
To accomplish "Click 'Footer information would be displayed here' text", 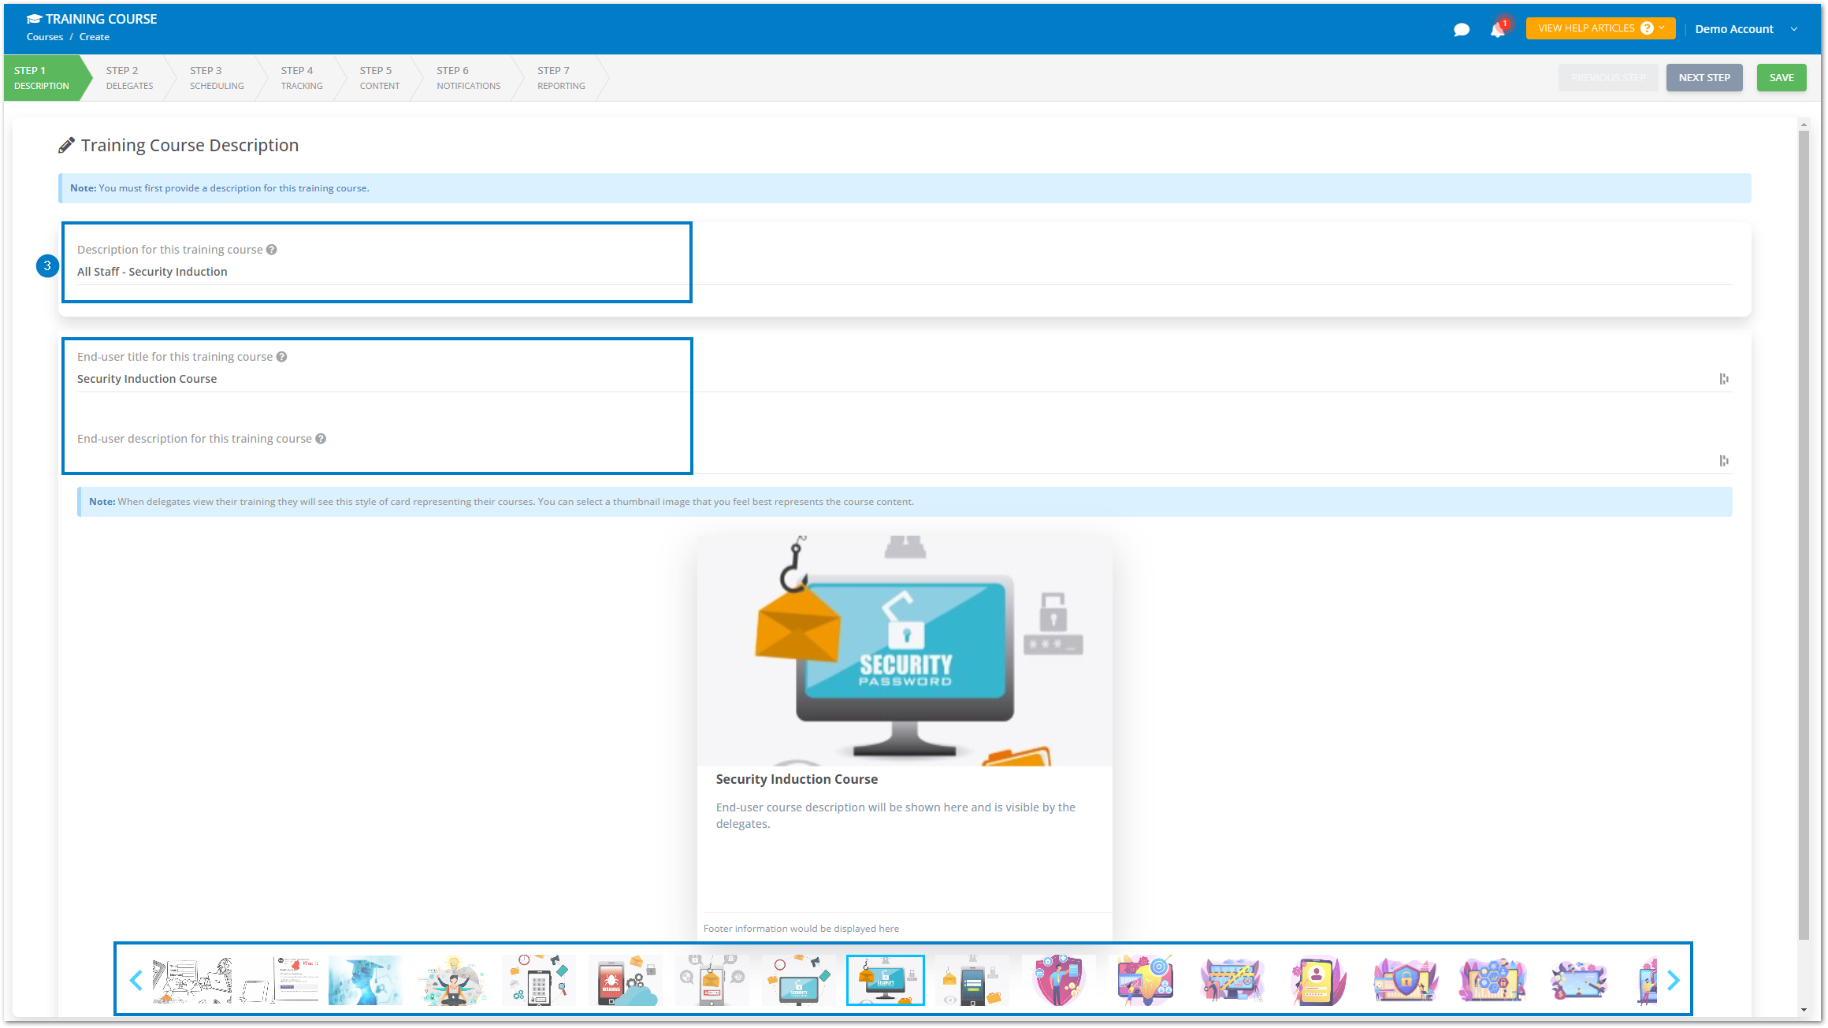I will pyautogui.click(x=801, y=929).
